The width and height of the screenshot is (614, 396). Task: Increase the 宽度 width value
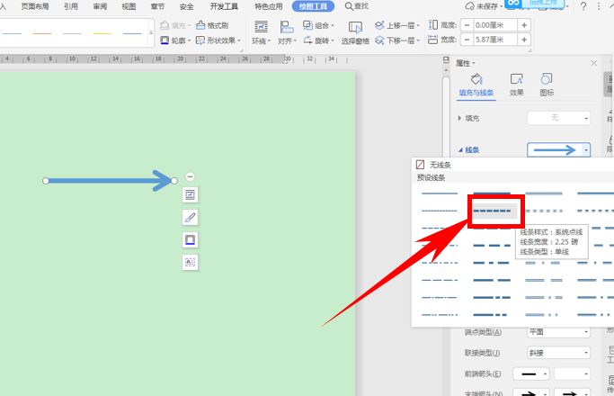click(524, 40)
